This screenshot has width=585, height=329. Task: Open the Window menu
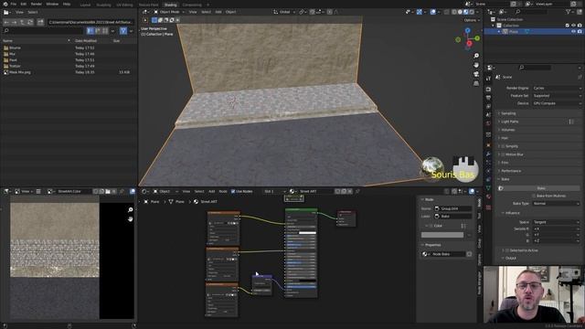[x=52, y=4]
